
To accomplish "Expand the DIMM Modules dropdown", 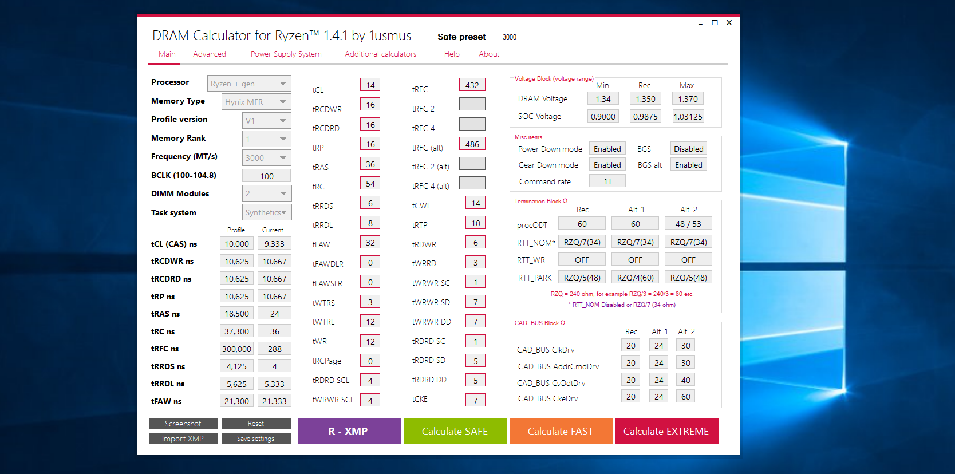I will (267, 193).
